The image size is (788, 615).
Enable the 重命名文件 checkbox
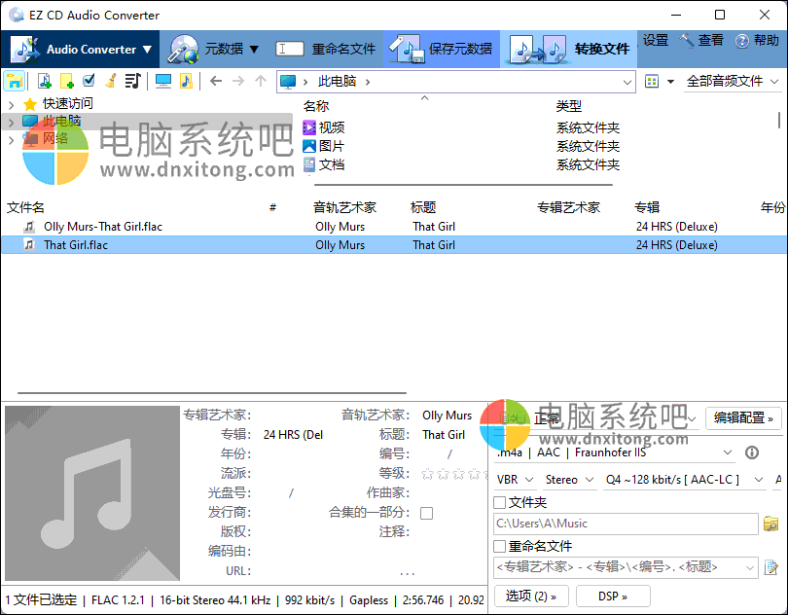[x=499, y=546]
